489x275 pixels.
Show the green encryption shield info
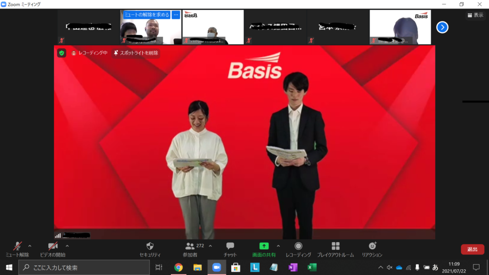pos(62,53)
